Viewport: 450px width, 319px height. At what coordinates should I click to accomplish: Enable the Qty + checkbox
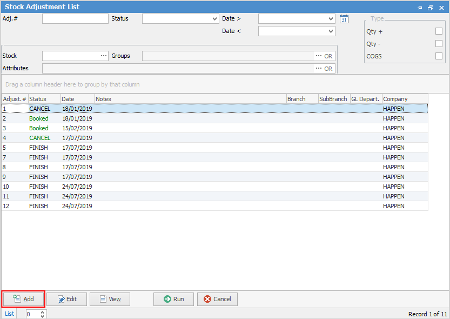click(439, 31)
